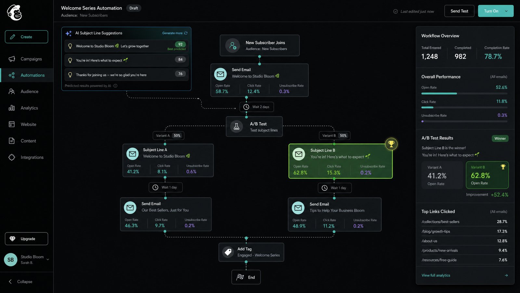This screenshot has height=293, width=520.
Task: Click the Welcome Series Automation title
Action: coord(91,8)
